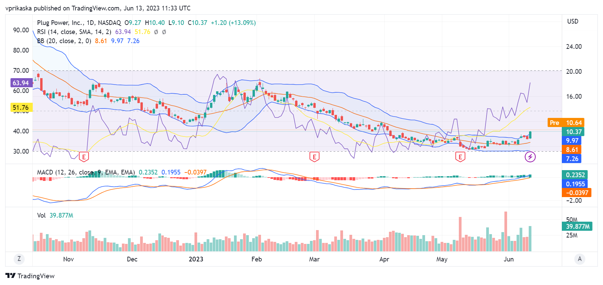This screenshot has width=603, height=285.
Task: Select the BB Bollinger Bands legend
Action: pos(64,41)
